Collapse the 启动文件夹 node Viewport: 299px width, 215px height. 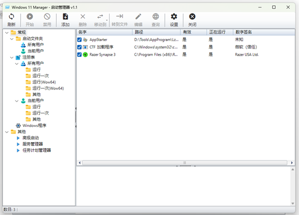pos(12,39)
